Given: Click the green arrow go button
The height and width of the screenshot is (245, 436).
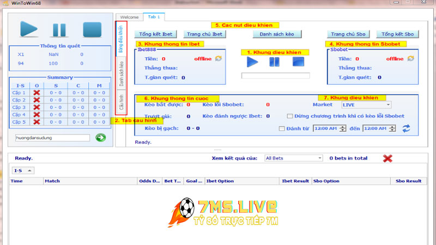Looking at the screenshot, I should (x=100, y=138).
